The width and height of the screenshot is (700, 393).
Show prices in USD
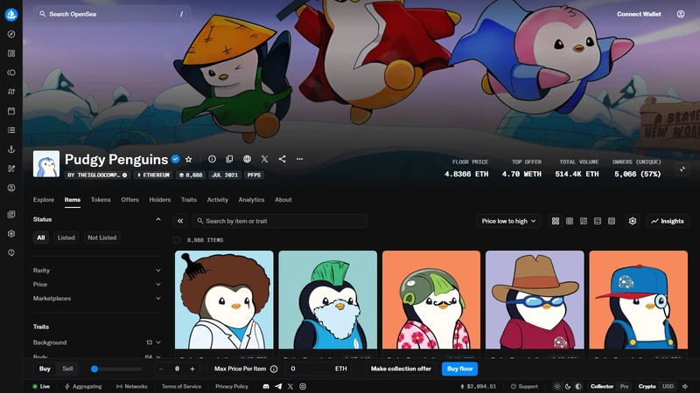(668, 386)
